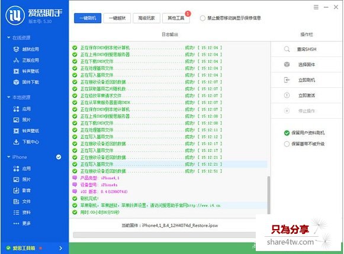Click the 版本号: 5.30 label

click(40, 21)
